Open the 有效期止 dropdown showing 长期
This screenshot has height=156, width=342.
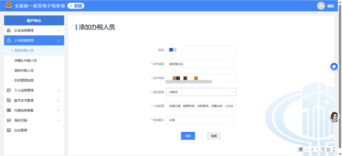click(x=201, y=120)
